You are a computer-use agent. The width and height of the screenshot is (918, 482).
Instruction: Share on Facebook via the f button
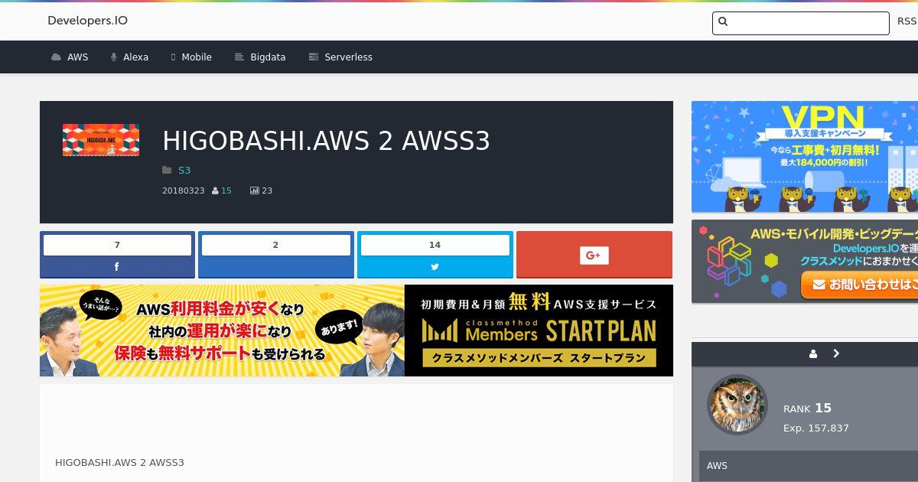tap(117, 267)
